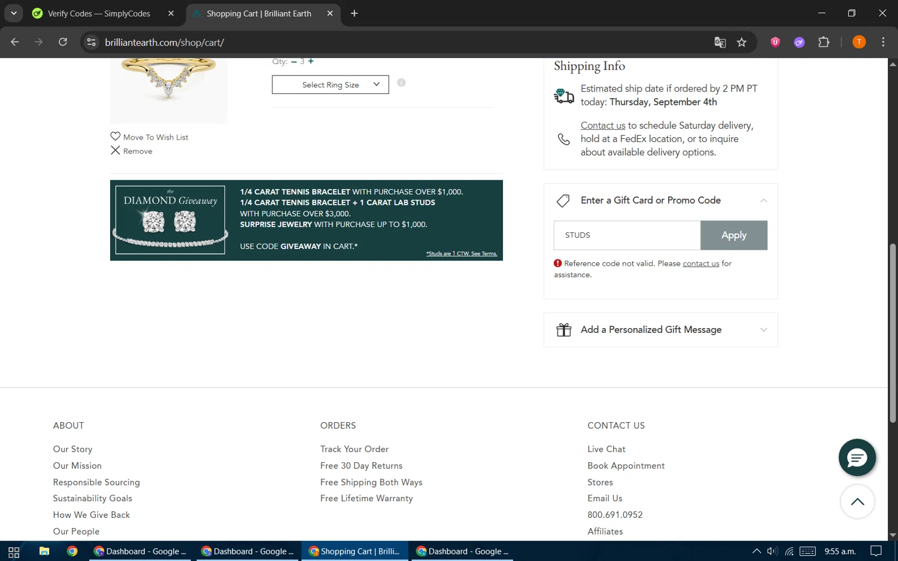The image size is (898, 561).
Task: Switch to Shopping Cart taskbar window
Action: [x=355, y=551]
